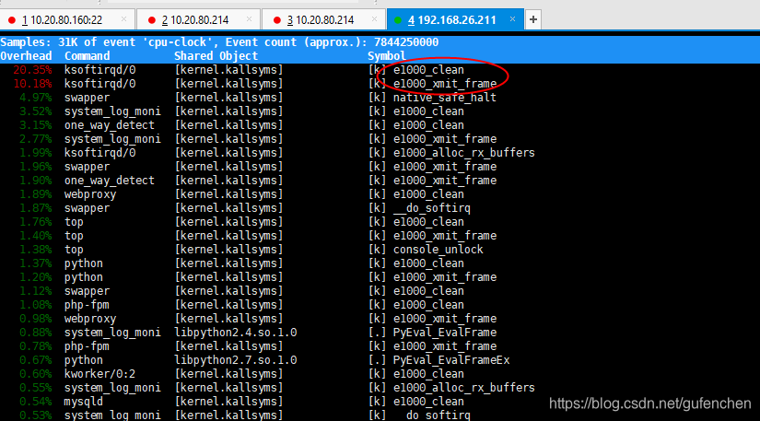Select console_unlock symbol
Image resolution: width=760 pixels, height=421 pixels.
(438, 250)
